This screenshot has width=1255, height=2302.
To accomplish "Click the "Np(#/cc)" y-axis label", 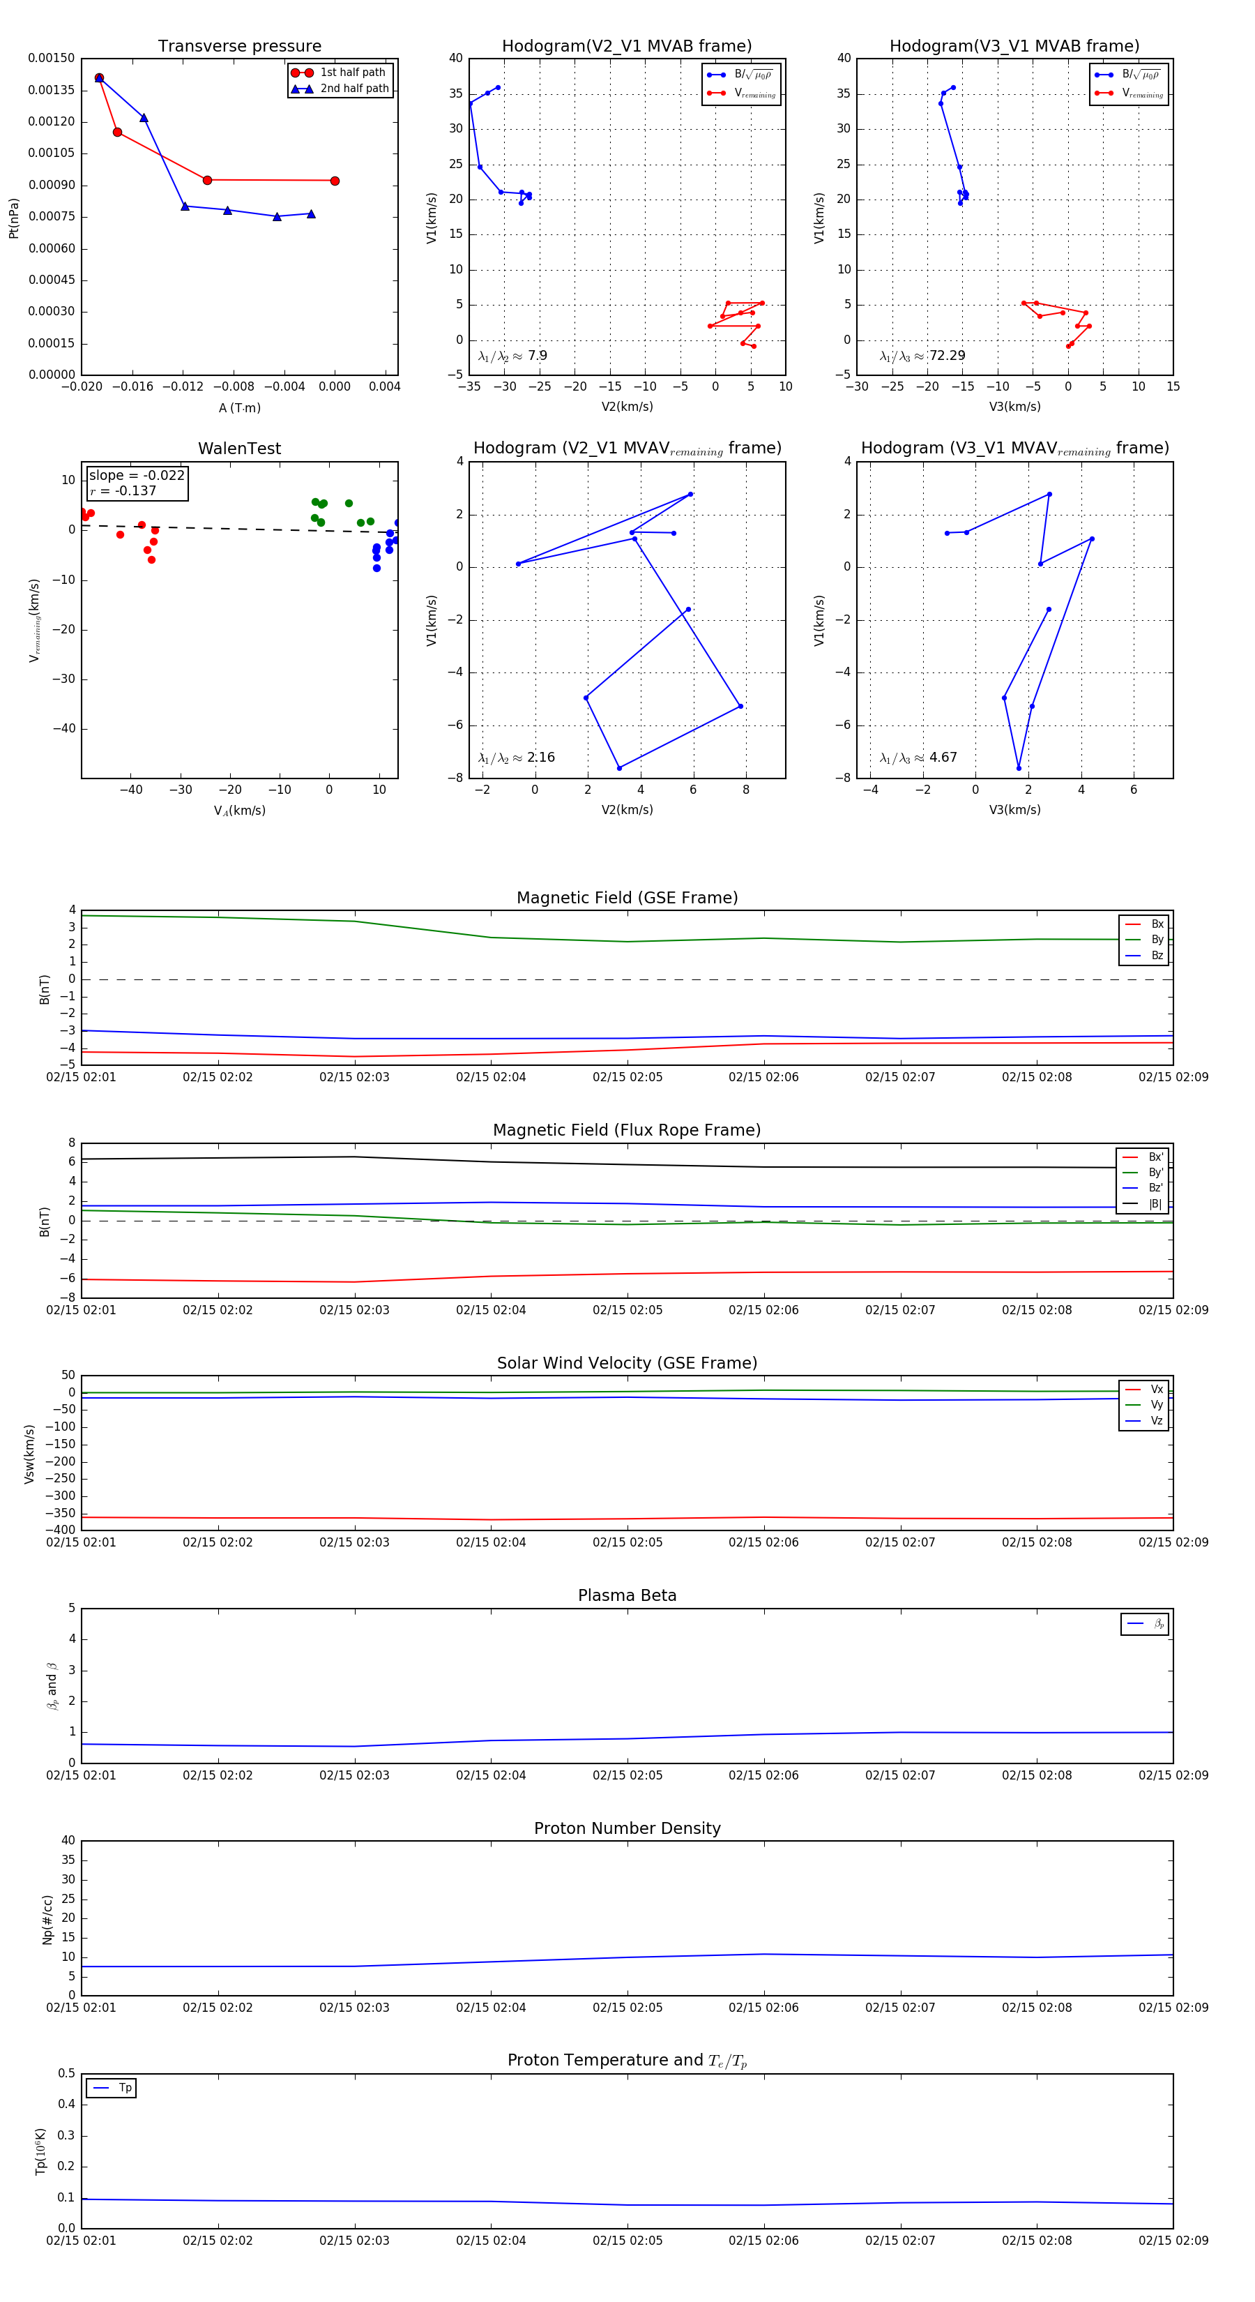I will pyautogui.click(x=48, y=1920).
